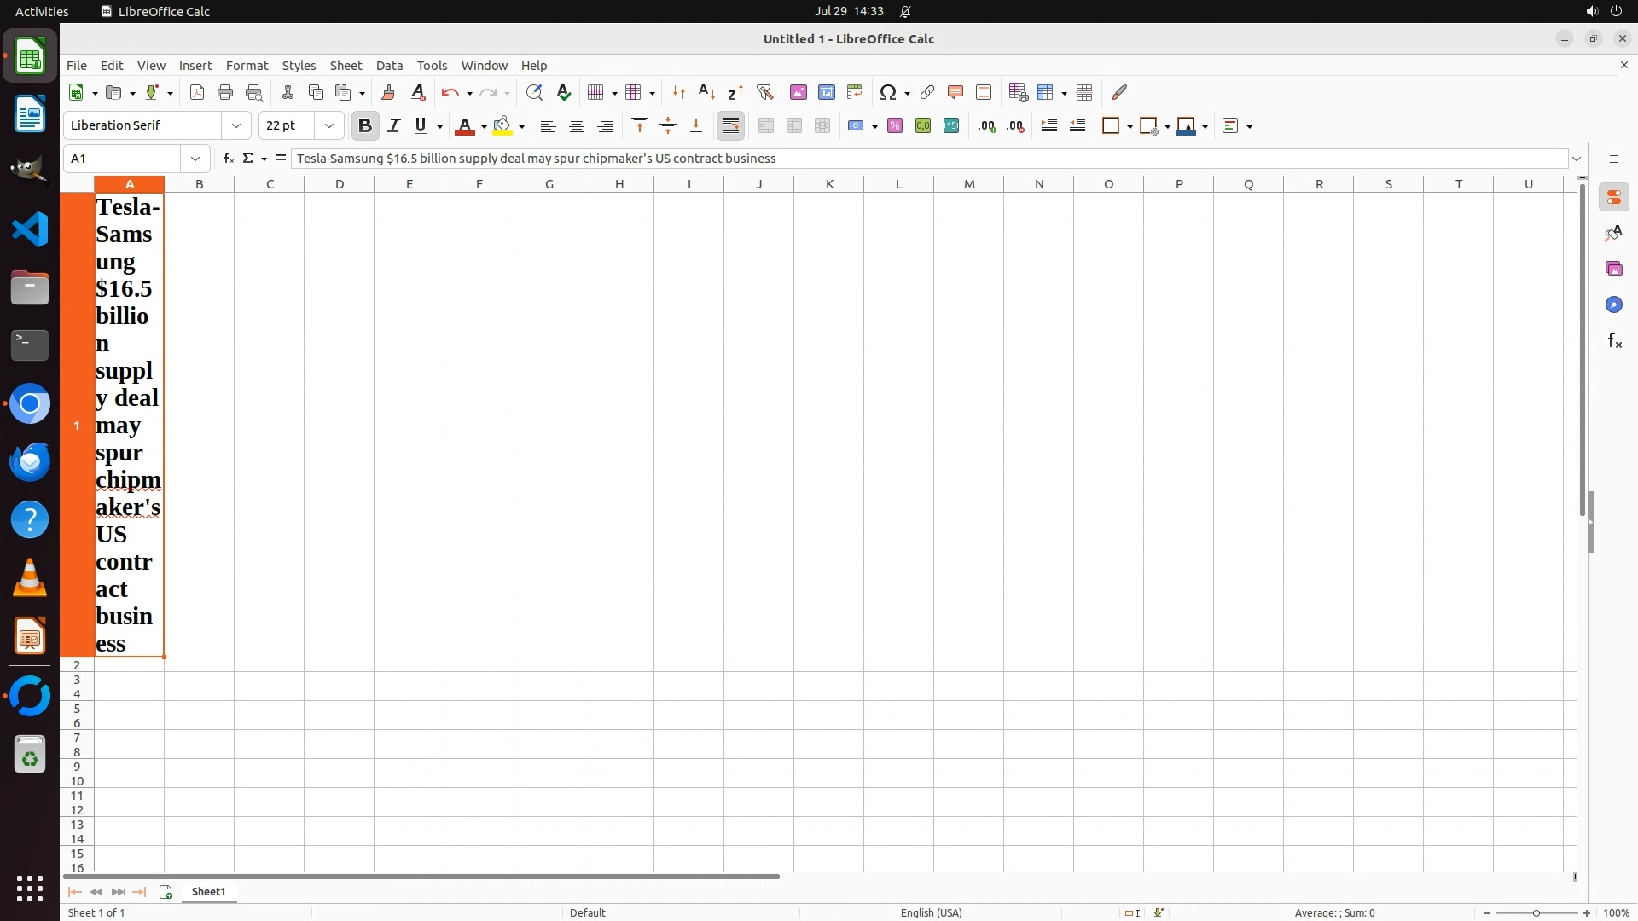Screen dimensions: 1638x921
Task: Click column header D
Action: [340, 184]
